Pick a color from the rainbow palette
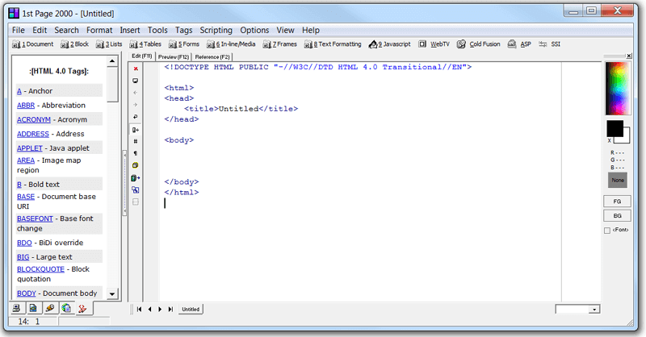The image size is (646, 337). [617, 88]
